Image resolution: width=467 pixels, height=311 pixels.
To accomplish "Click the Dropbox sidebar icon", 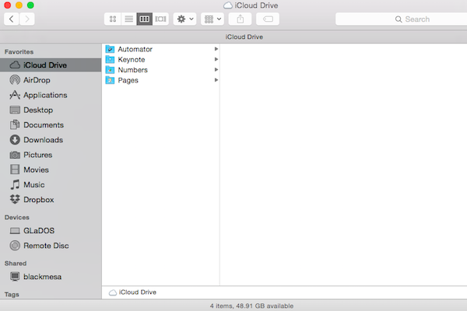I will coord(15,199).
